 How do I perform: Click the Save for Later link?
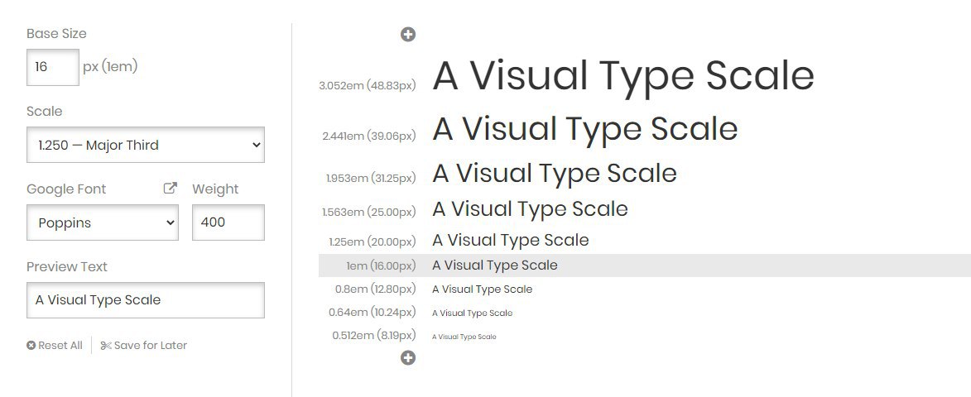tap(144, 346)
